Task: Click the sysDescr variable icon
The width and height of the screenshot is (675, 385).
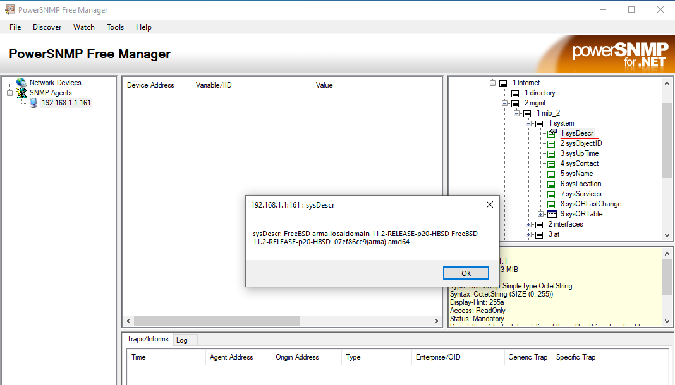Action: point(552,134)
